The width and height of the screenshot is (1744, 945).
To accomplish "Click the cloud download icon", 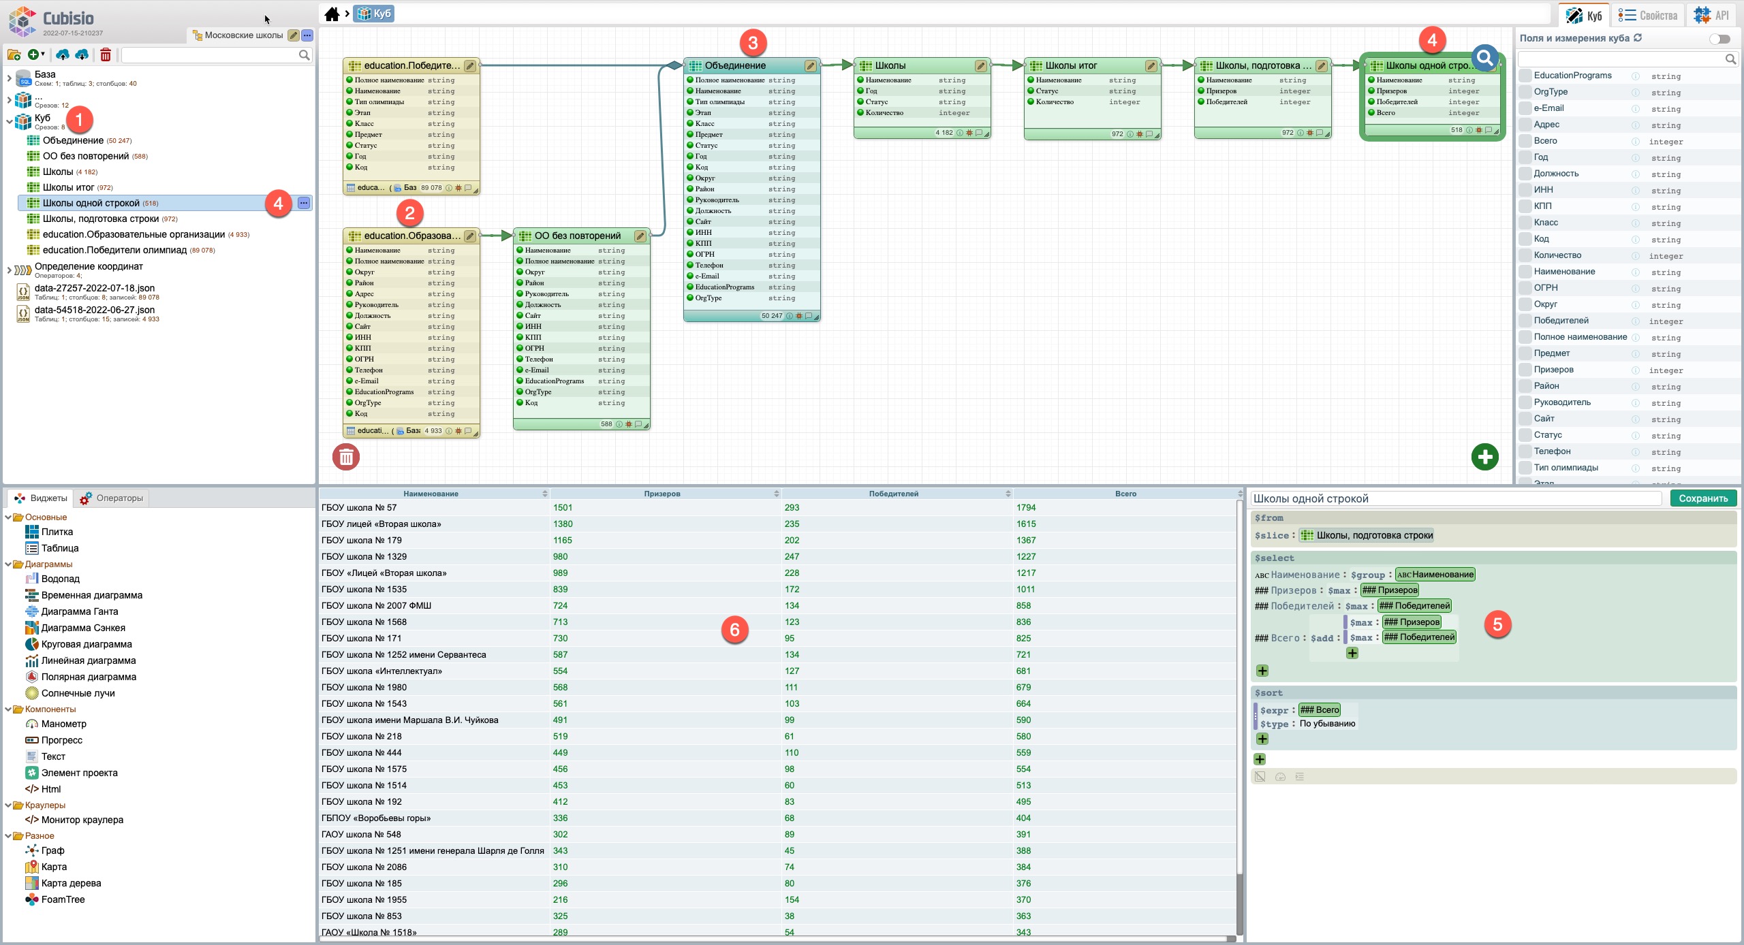I will click(x=82, y=54).
